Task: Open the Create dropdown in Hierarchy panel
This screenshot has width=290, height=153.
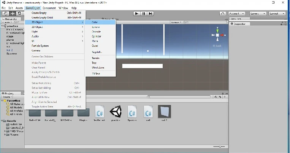Action: pyautogui.click(x=7, y=22)
